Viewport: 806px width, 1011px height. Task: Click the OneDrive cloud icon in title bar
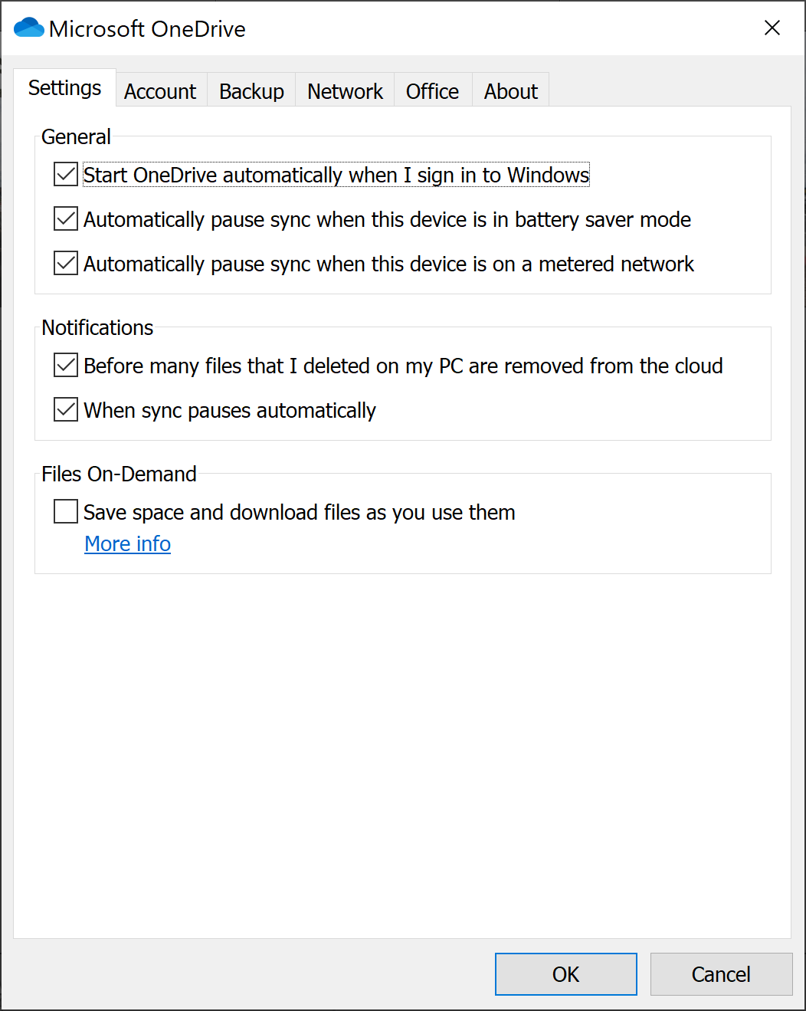[29, 28]
